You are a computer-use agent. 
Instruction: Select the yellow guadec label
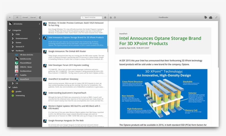pos(13,91)
